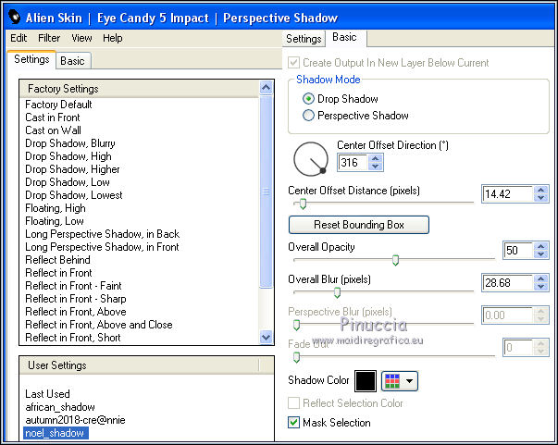
Task: Click the Overall Opacity value field
Action: coord(518,251)
